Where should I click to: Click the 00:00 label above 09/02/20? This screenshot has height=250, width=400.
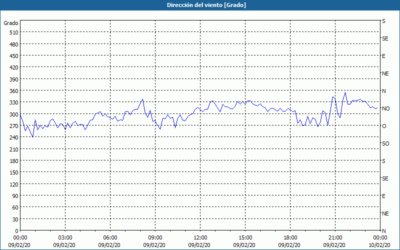(x=20, y=238)
